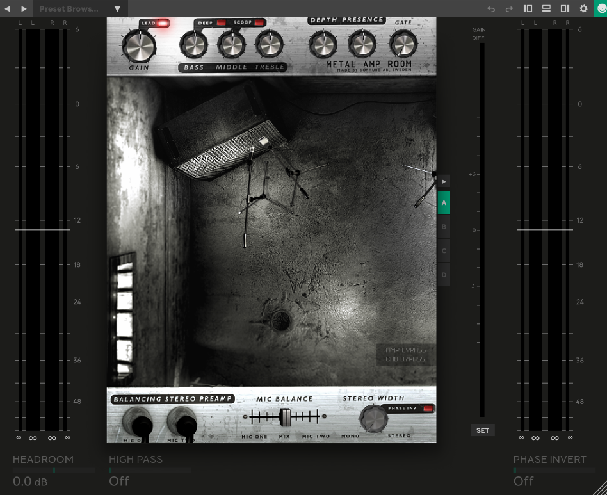Go to the next preset arrow
607x495 pixels.
tap(24, 8)
